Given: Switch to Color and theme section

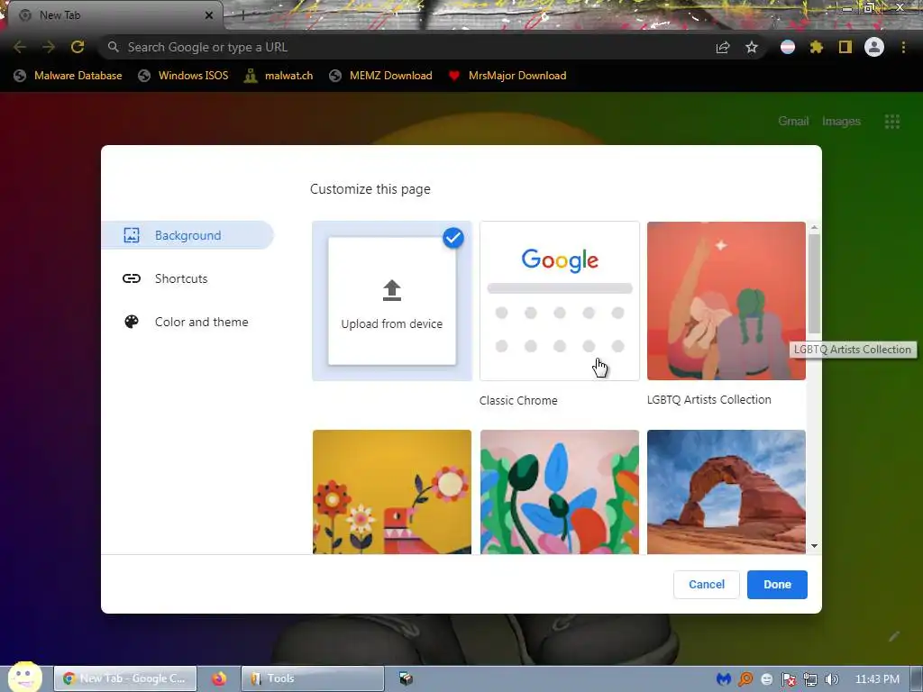Looking at the screenshot, I should coord(187,322).
